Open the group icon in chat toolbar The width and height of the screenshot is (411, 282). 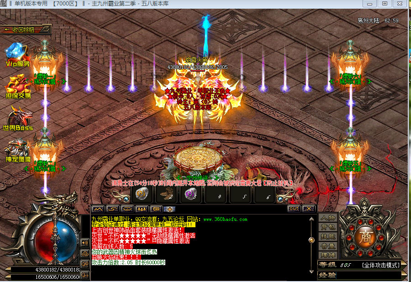142,209
